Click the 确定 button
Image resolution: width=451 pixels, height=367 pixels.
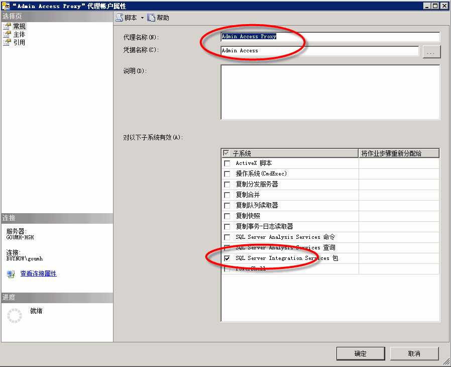[x=361, y=353]
